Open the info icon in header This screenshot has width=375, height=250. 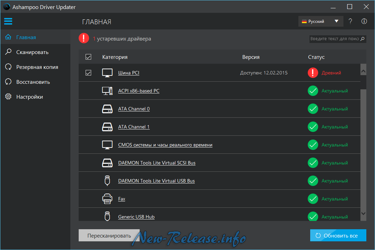click(364, 21)
